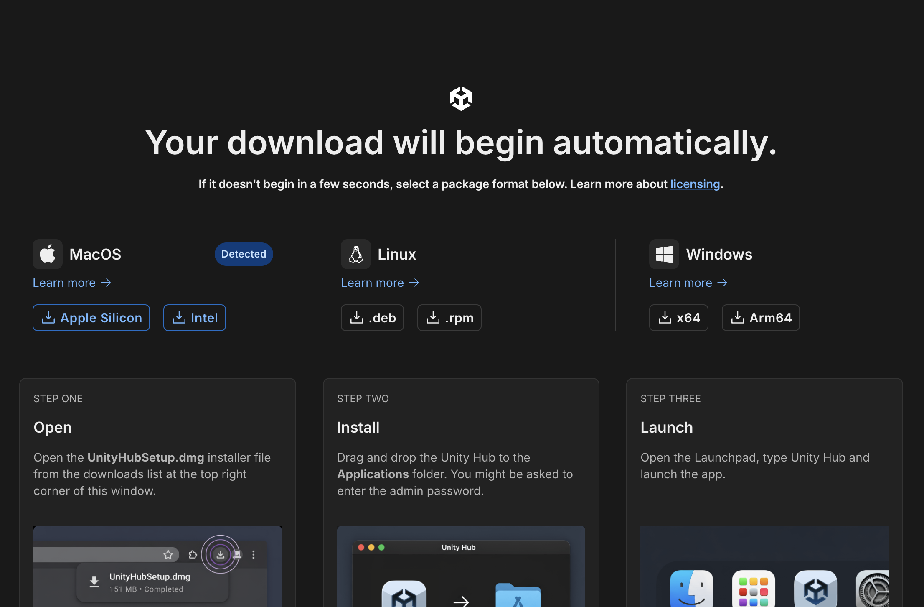Image resolution: width=924 pixels, height=607 pixels.
Task: Open the licensing link
Action: 695,184
